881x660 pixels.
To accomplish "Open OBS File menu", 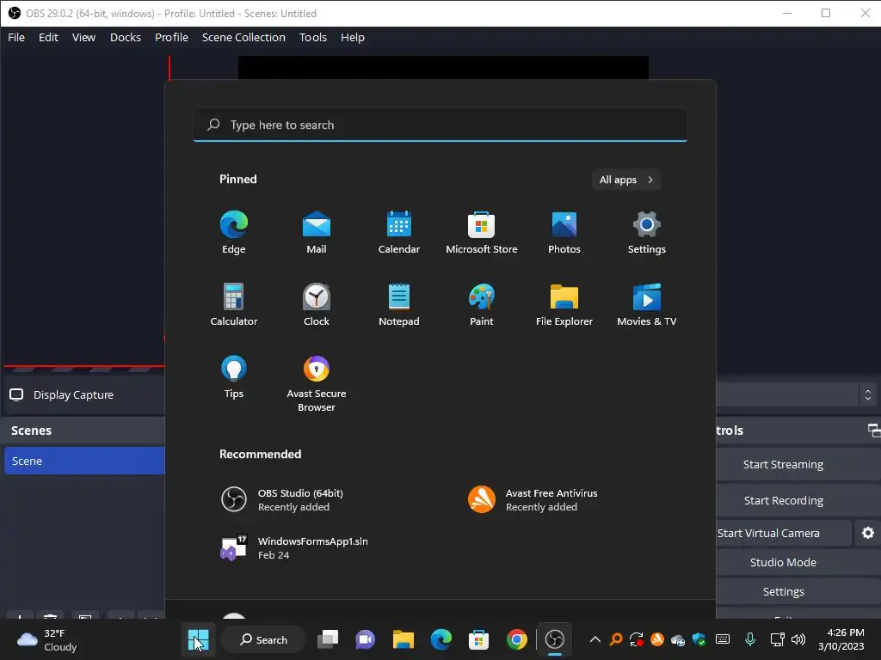I will coord(16,37).
